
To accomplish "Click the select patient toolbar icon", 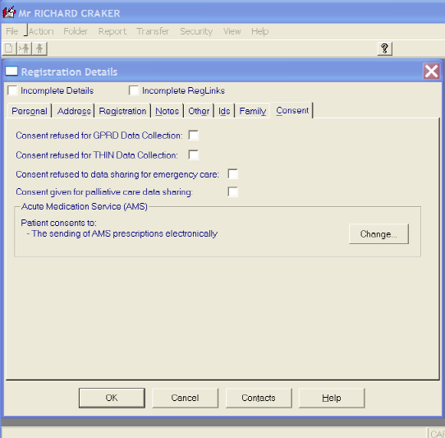I will tap(25, 48).
